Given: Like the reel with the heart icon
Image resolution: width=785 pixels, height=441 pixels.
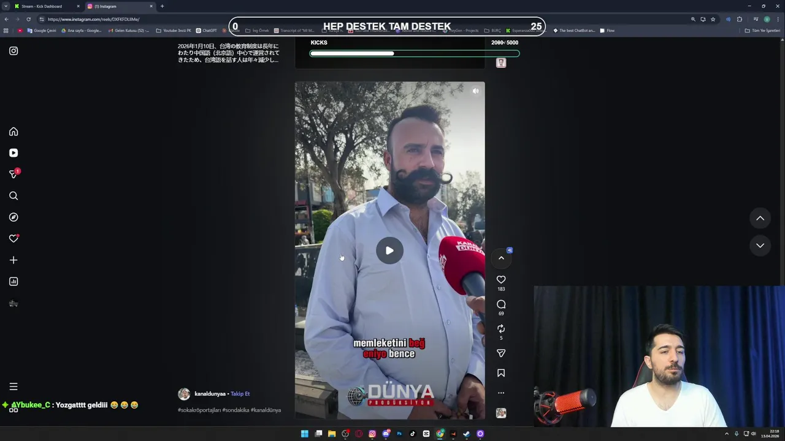Looking at the screenshot, I should 501,280.
